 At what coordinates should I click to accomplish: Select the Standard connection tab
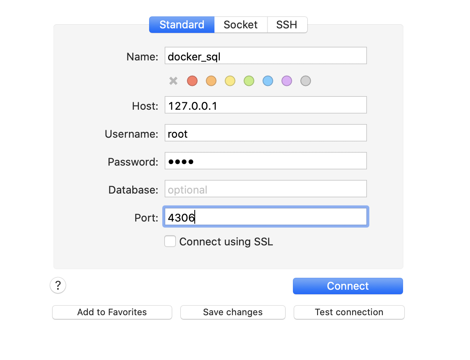pos(182,25)
